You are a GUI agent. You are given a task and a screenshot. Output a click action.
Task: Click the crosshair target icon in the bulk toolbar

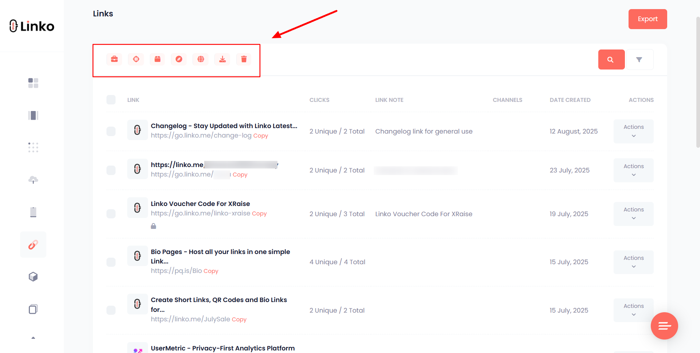click(136, 59)
